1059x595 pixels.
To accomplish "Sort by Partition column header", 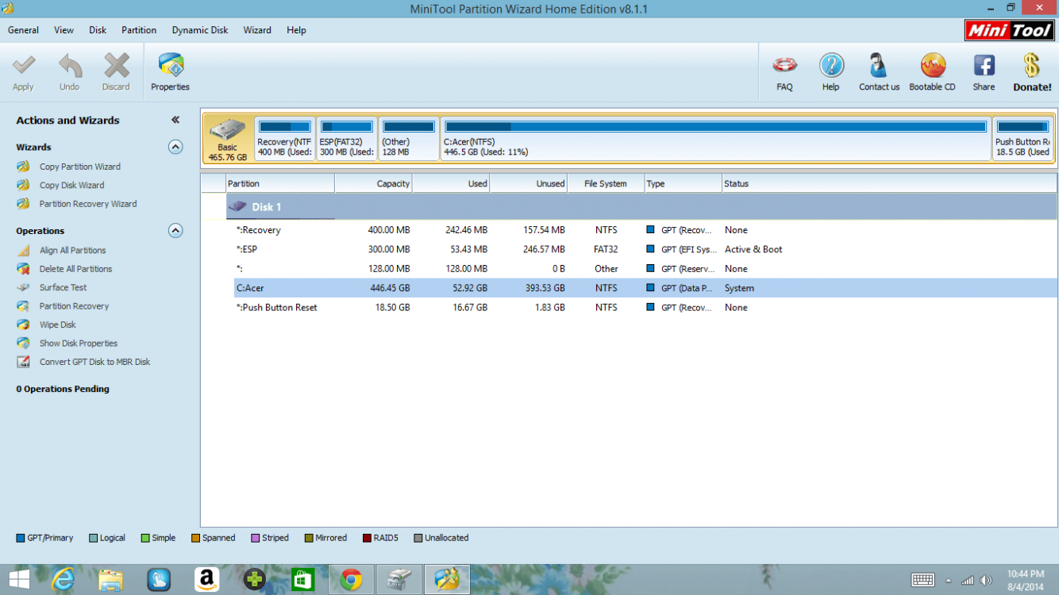I will point(279,183).
